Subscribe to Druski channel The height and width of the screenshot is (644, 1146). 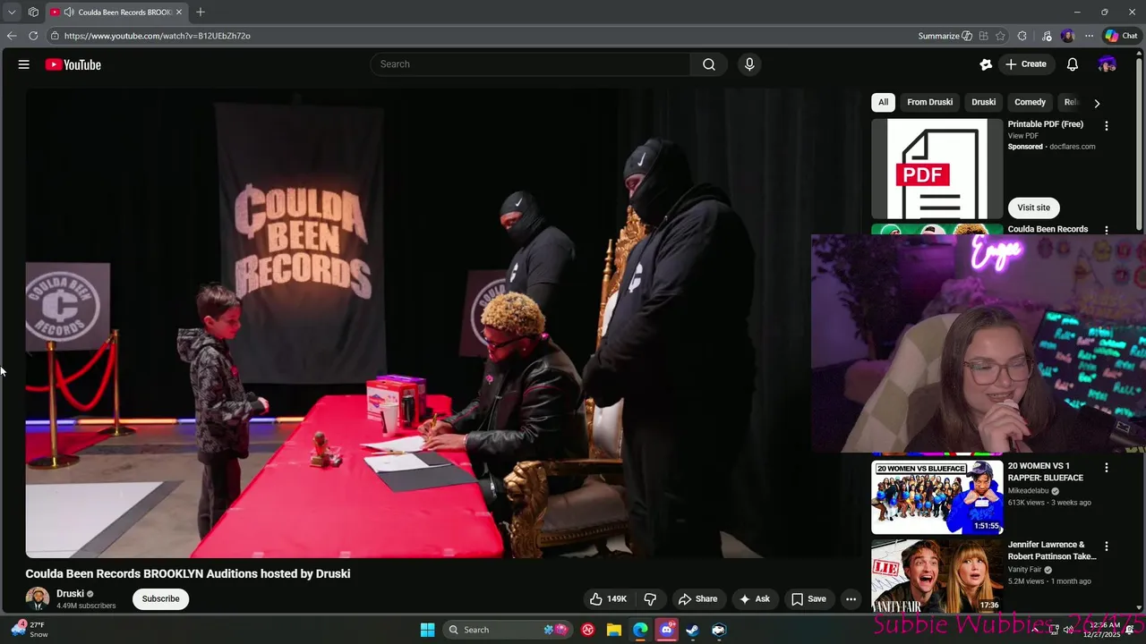point(161,598)
